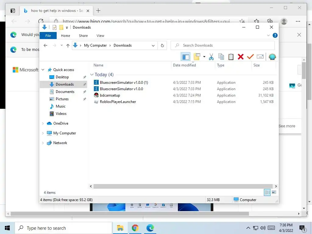This screenshot has height=234, width=312.
Task: Click the orange checkmark Properties icon
Action: (x=250, y=57)
